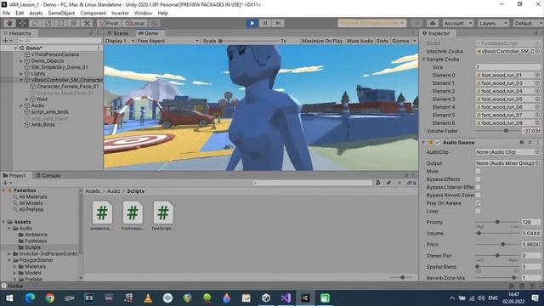Toggle the Bypass Effects checkbox
Viewport: 544px width, 306px height.
(x=478, y=179)
